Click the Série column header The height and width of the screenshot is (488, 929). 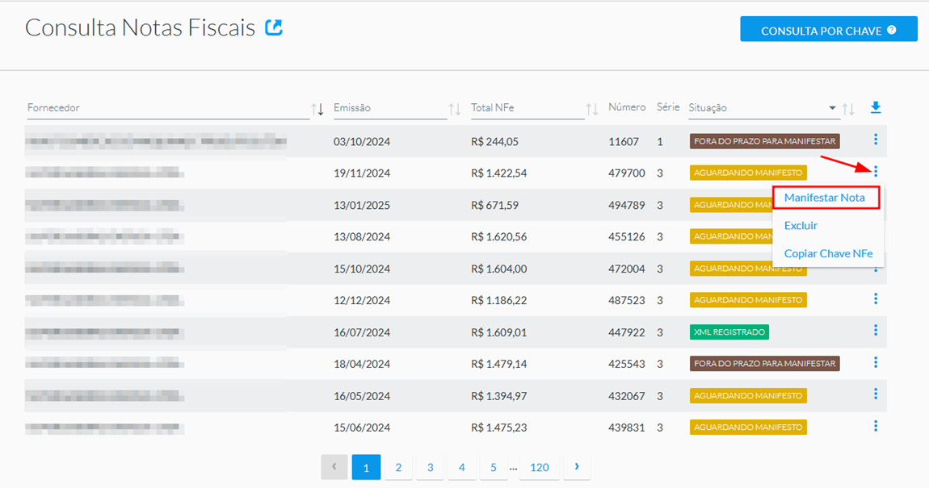click(x=668, y=107)
